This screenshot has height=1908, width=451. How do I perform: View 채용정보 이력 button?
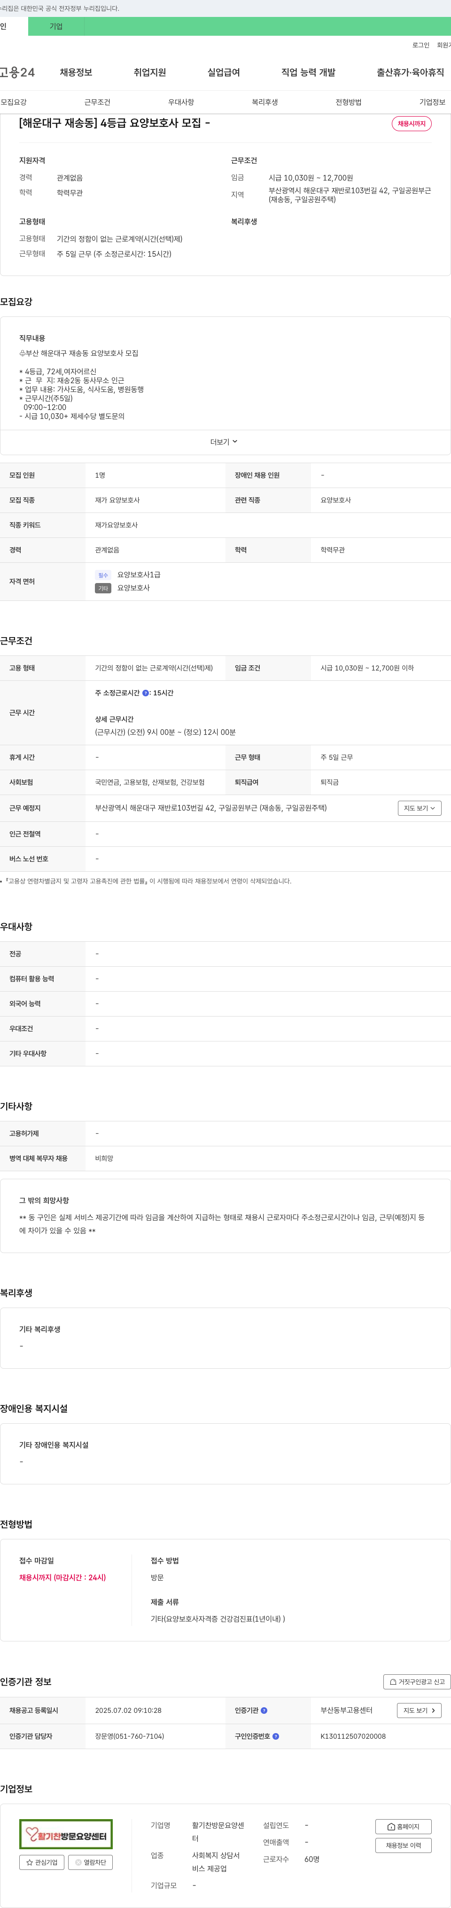(404, 1845)
